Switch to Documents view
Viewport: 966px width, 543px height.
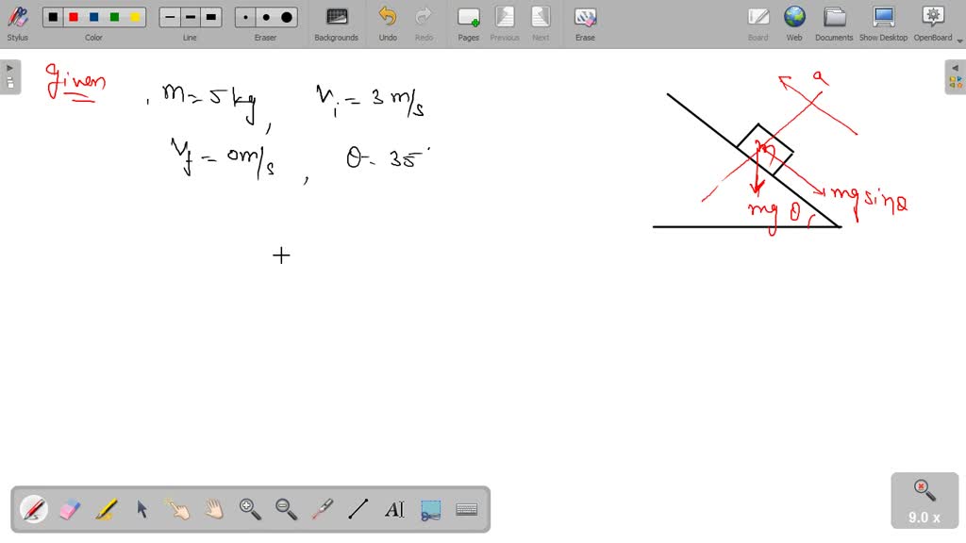click(834, 23)
